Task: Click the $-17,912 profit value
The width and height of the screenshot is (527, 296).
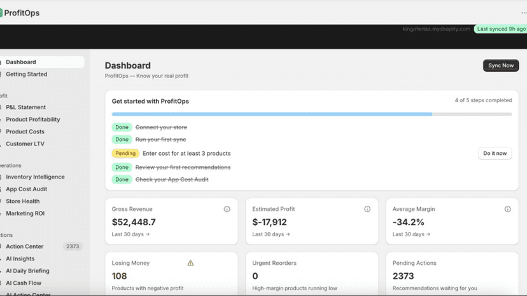Action: pyautogui.click(x=269, y=222)
